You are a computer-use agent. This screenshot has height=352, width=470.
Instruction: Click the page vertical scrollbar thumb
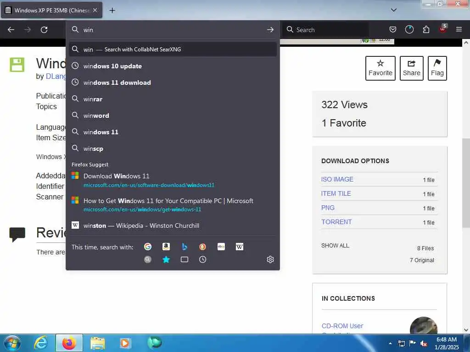click(x=466, y=183)
